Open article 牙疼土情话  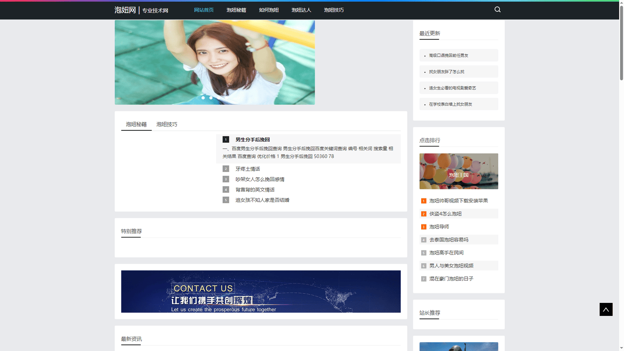coord(247,169)
